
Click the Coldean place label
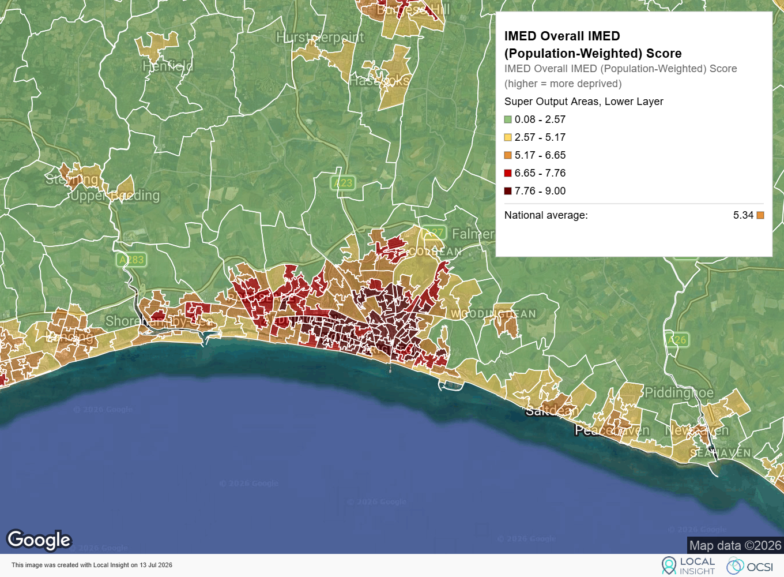pyautogui.click(x=435, y=252)
